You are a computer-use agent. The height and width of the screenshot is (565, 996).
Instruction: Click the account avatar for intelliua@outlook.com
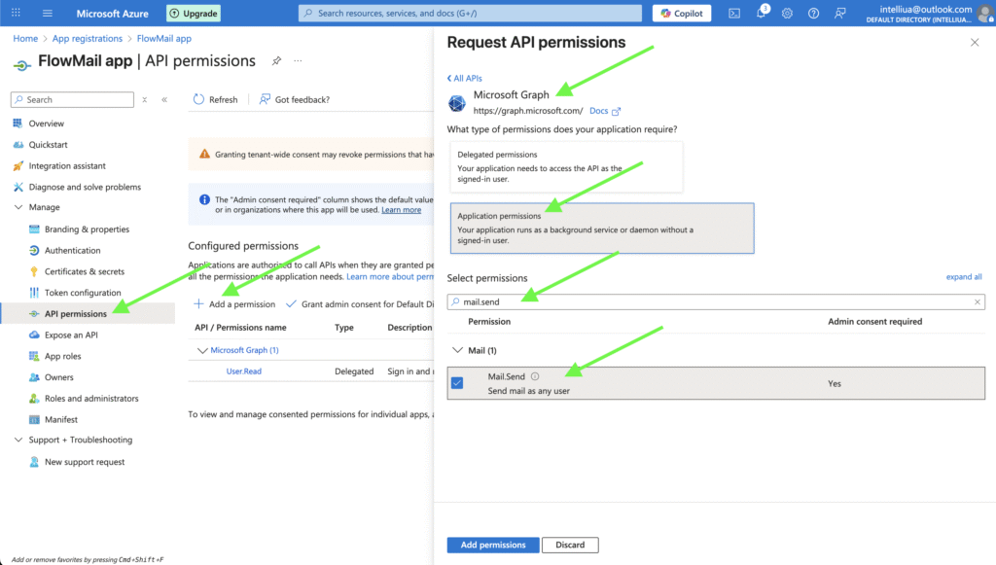click(x=986, y=14)
